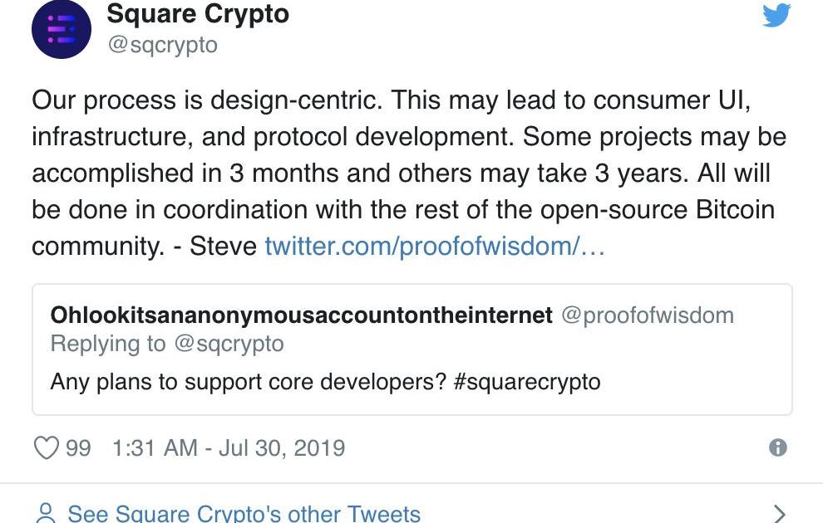This screenshot has width=823, height=523.
Task: Click the Square Crypto display name
Action: tap(198, 13)
